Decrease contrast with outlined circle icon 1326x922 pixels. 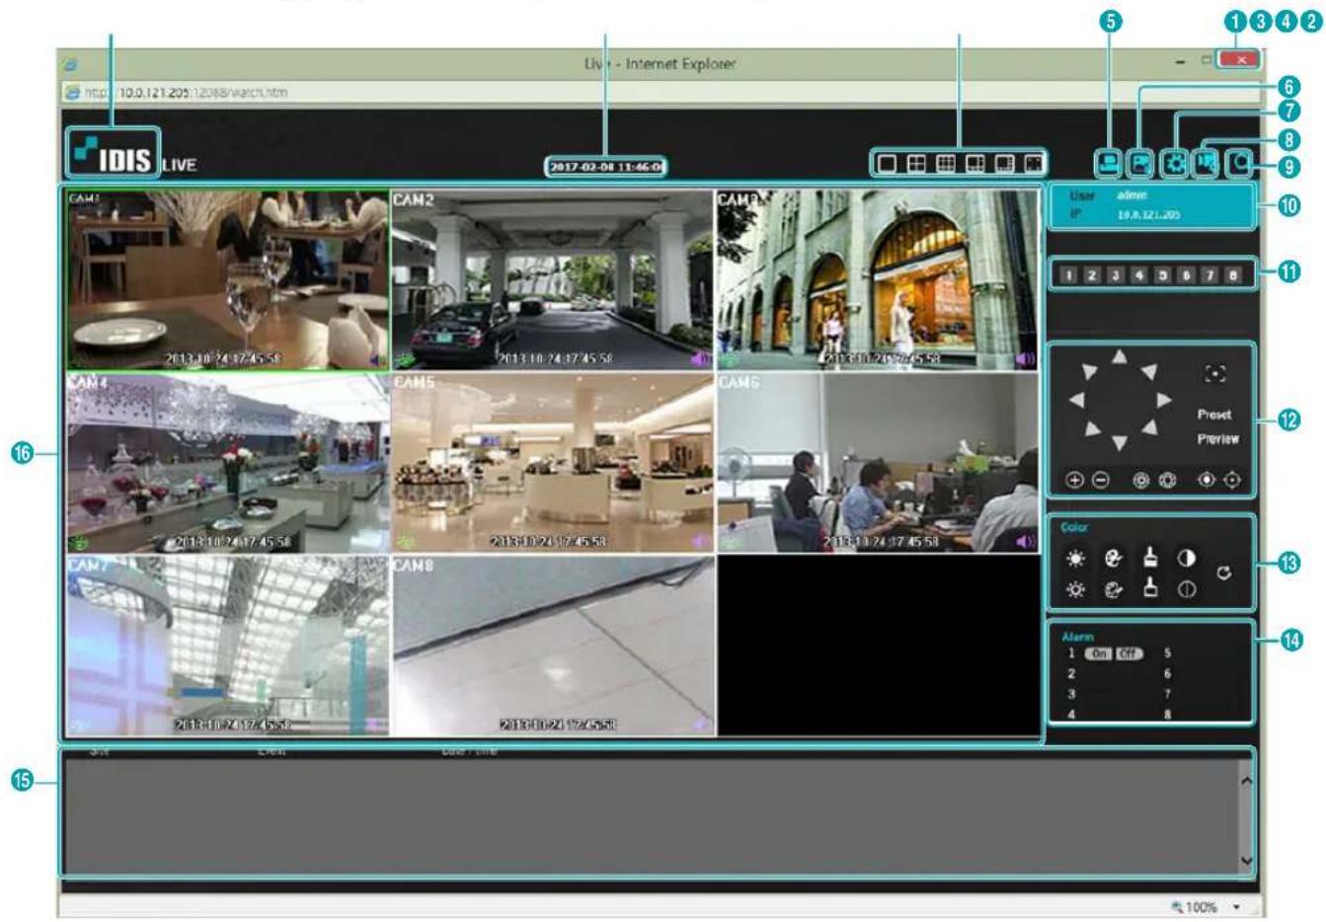pyautogui.click(x=1187, y=590)
